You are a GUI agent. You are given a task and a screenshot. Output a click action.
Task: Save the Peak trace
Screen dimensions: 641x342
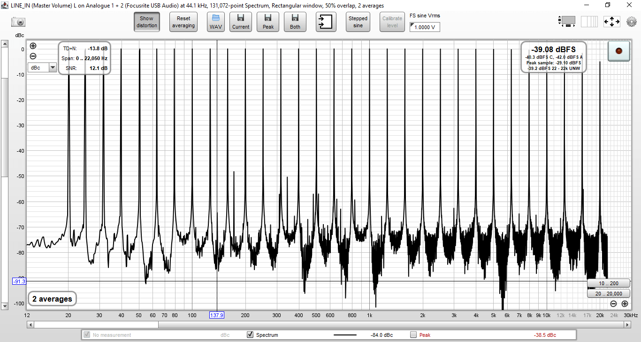point(268,22)
